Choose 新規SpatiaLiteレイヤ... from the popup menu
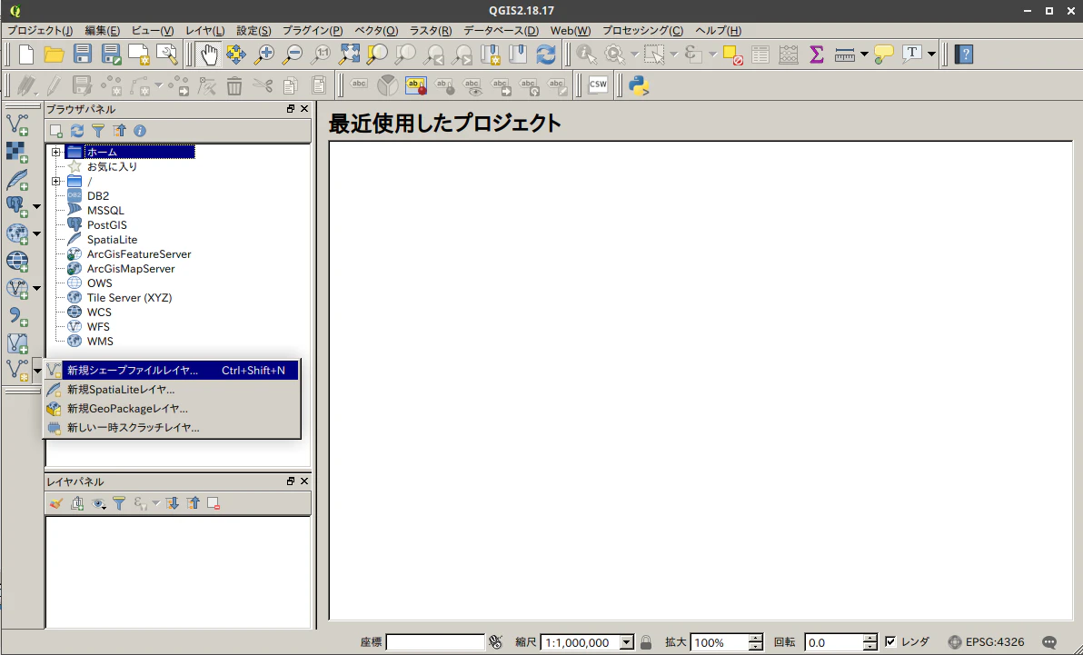This screenshot has height=655, width=1083. coord(173,390)
